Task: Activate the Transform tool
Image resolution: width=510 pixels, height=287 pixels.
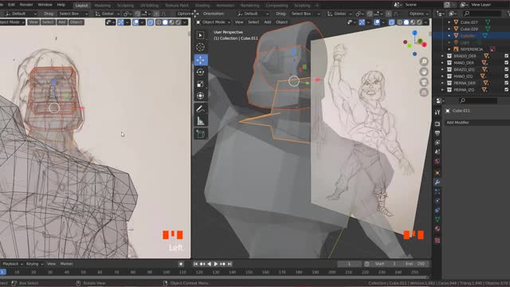Action: pyautogui.click(x=200, y=96)
